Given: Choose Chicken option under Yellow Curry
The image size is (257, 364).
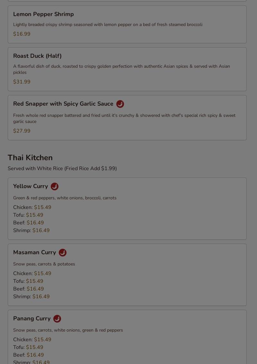Looking at the screenshot, I should tap(32, 207).
